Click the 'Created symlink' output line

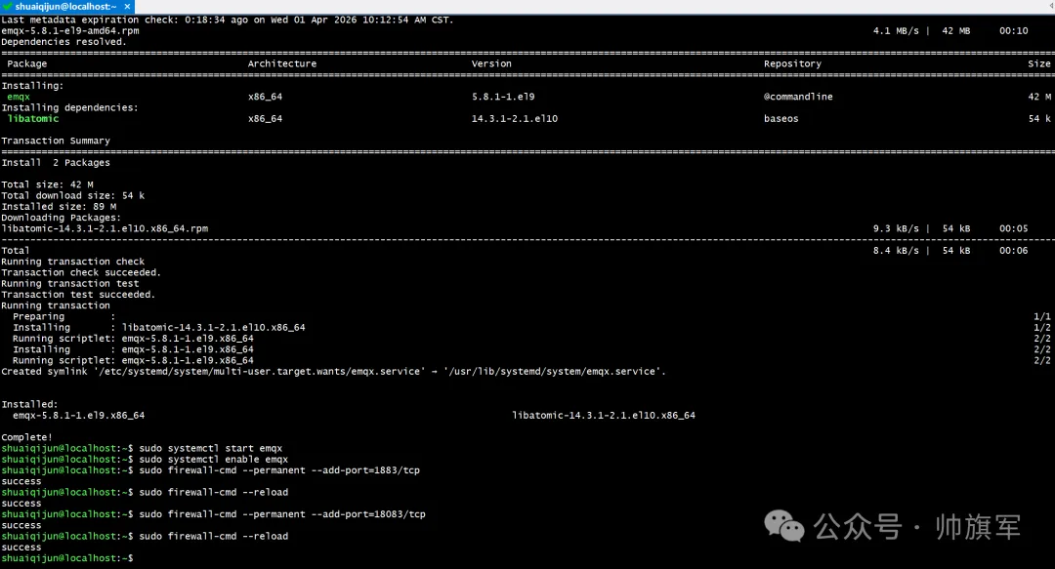334,371
